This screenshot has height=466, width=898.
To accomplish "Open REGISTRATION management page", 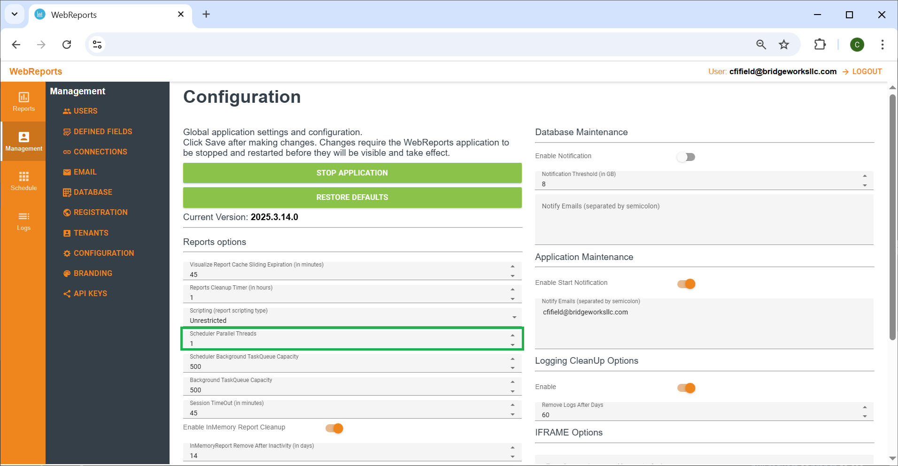I will 101,213.
